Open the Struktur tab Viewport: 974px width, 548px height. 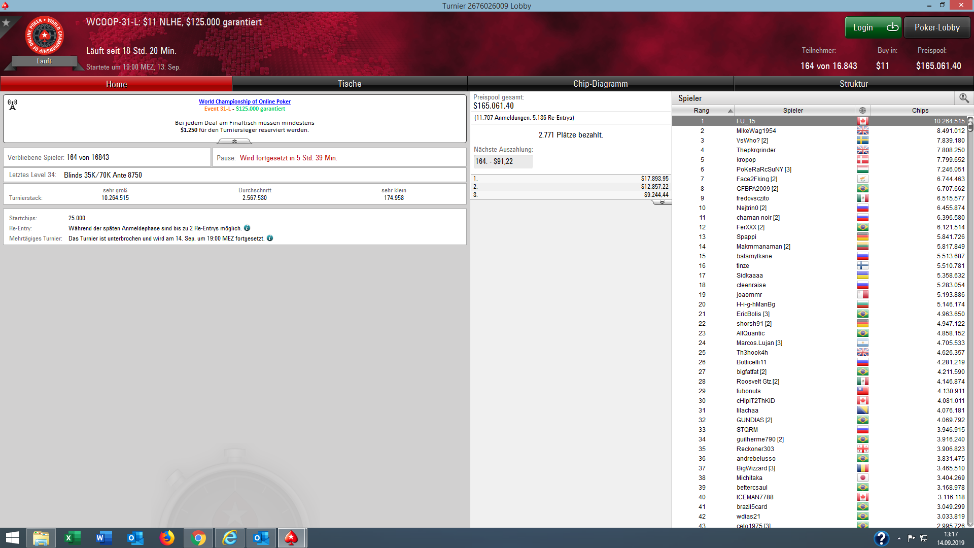[x=853, y=84]
